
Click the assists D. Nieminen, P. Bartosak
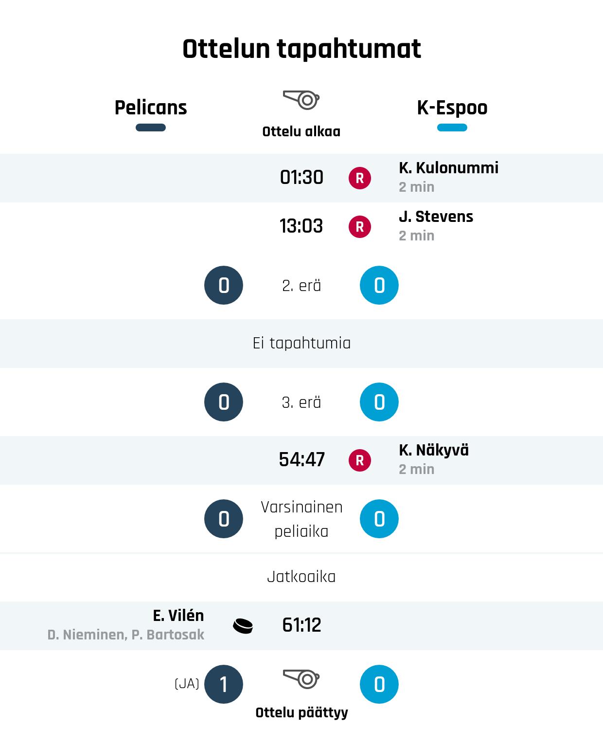[x=126, y=635]
